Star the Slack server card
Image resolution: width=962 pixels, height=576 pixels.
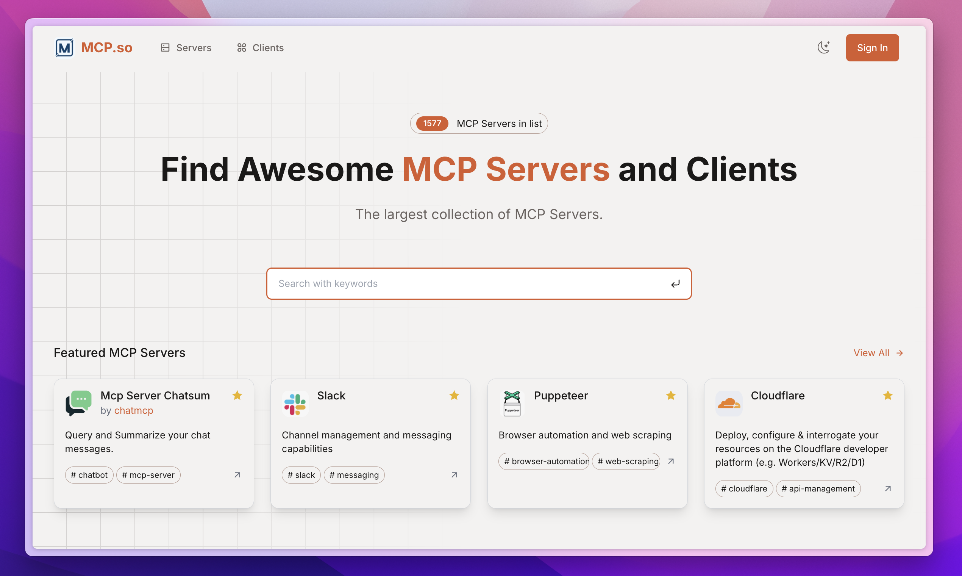pos(454,396)
